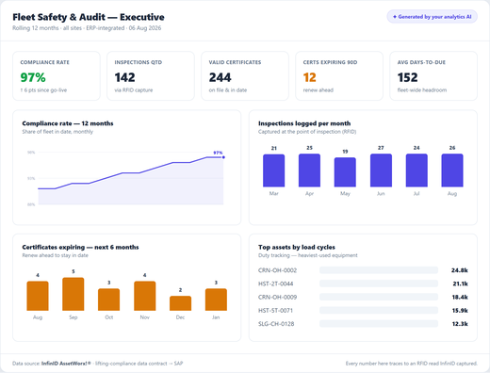The height and width of the screenshot is (373, 490).
Task: Open the Compliance Rate 97% card
Action: [57, 76]
